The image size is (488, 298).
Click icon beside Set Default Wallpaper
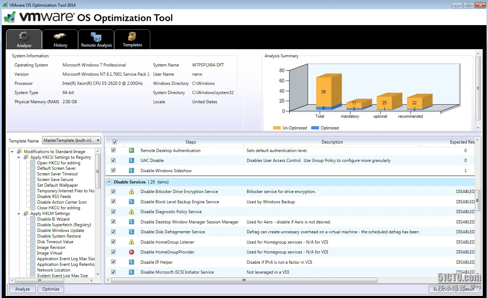point(33,185)
